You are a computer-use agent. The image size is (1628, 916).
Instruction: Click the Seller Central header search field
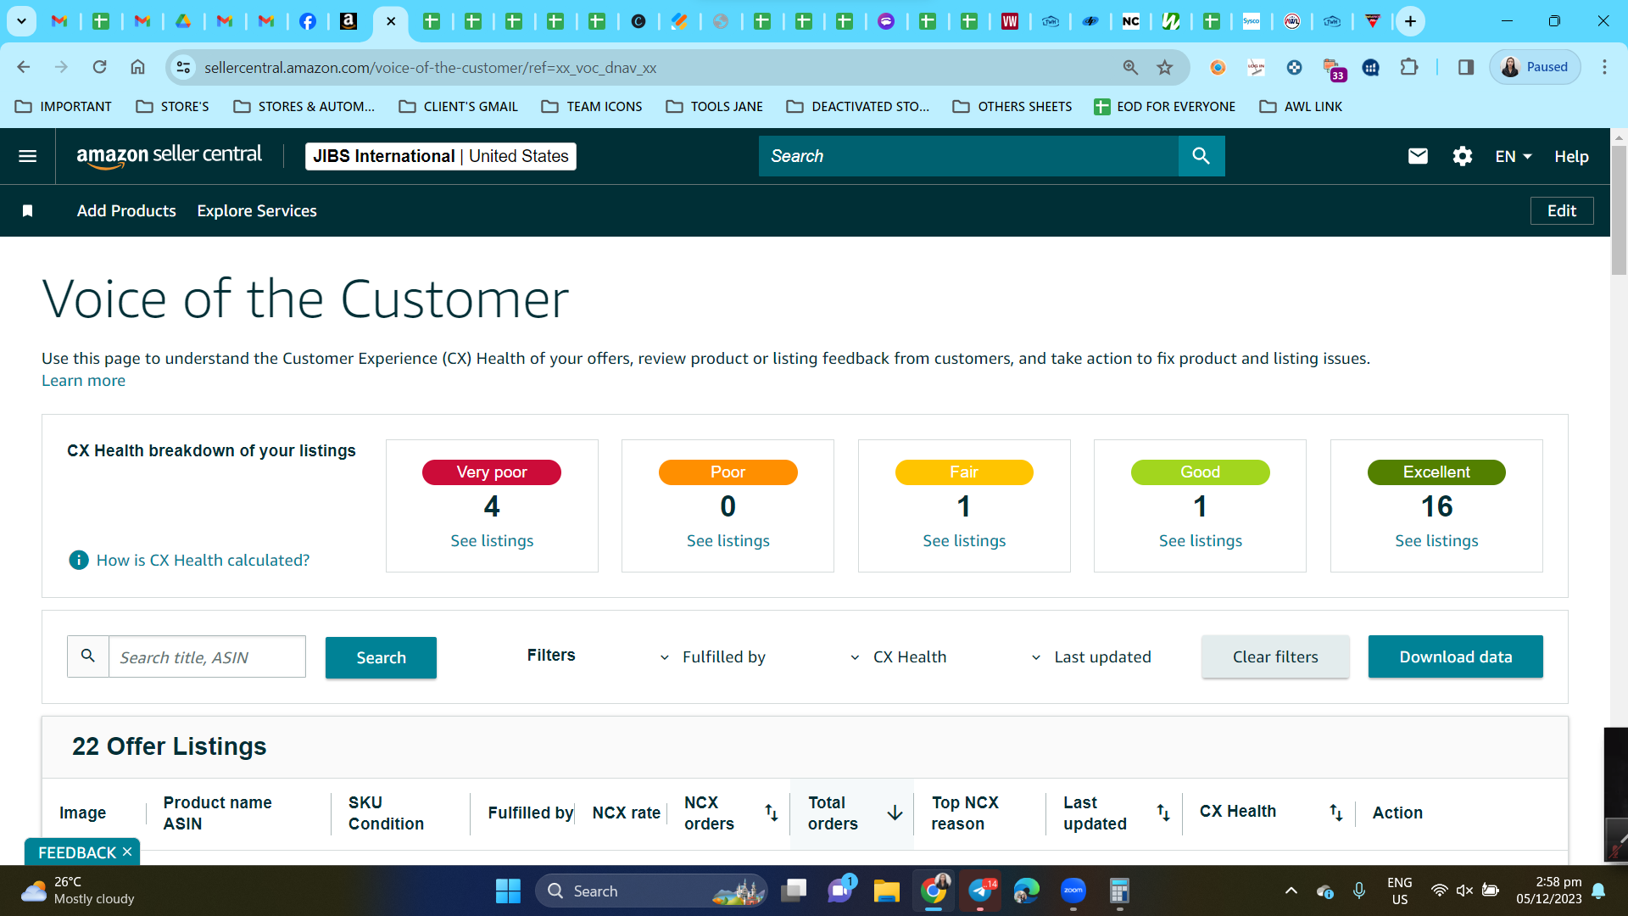968,156
